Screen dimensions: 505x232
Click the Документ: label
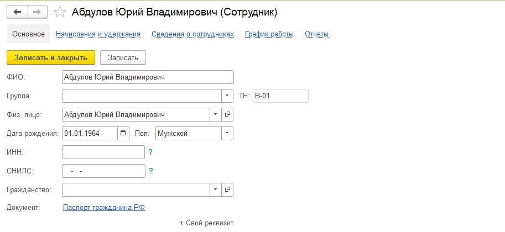tap(23, 208)
